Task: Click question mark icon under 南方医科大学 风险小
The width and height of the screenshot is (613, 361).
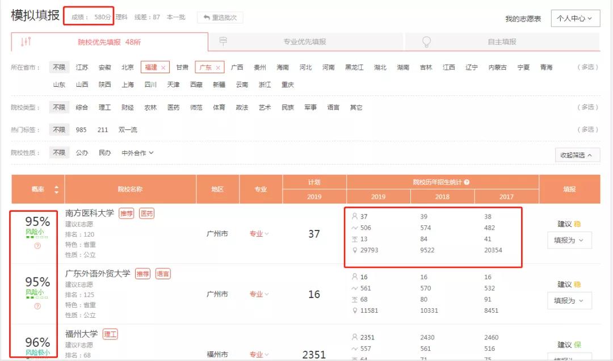Action: click(37, 246)
